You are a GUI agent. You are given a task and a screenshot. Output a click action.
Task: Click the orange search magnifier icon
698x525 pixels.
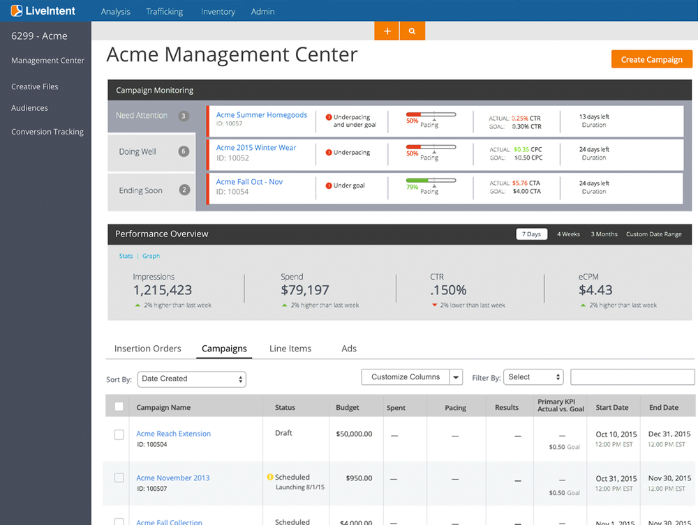(x=413, y=31)
